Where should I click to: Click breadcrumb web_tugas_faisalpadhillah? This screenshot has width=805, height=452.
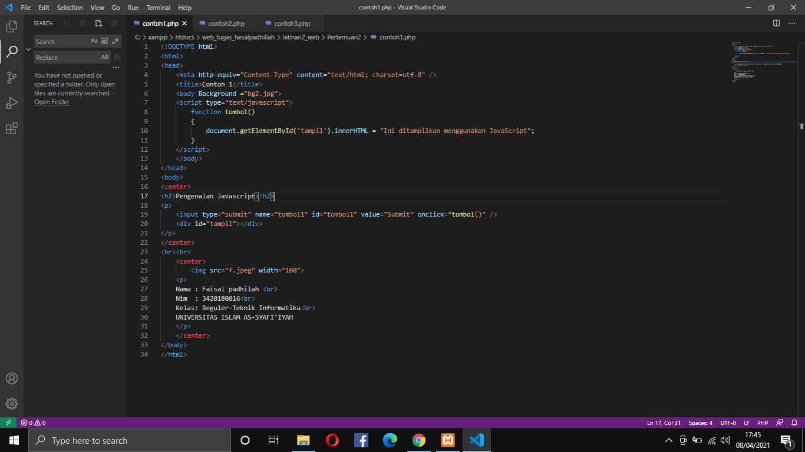click(x=238, y=37)
